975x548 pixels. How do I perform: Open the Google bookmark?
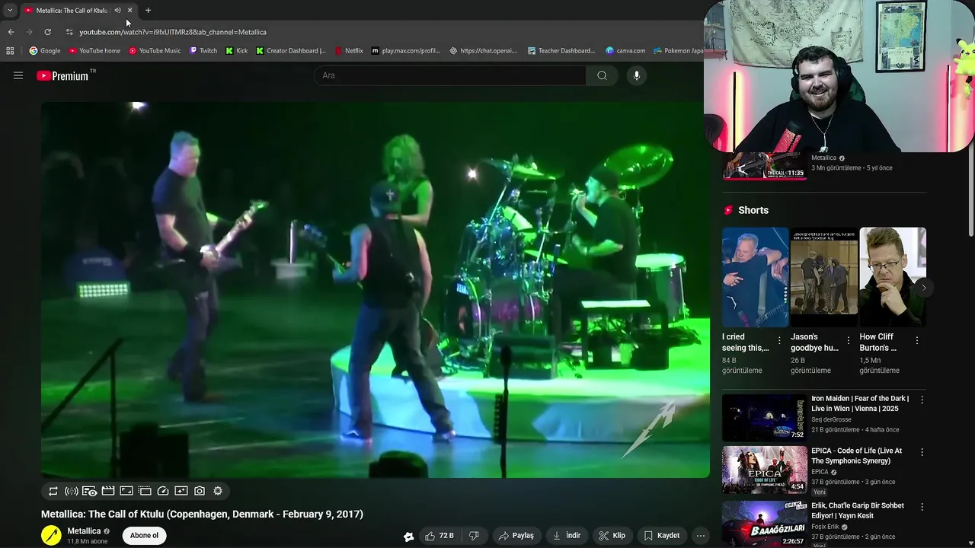tap(45, 51)
